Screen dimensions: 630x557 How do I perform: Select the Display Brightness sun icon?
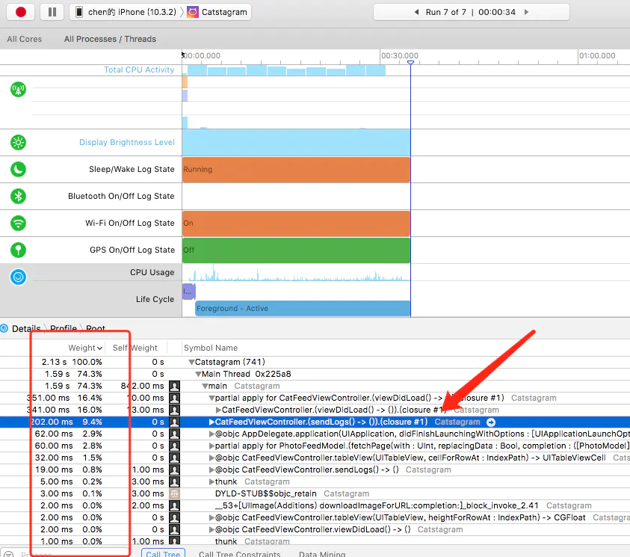coord(18,142)
